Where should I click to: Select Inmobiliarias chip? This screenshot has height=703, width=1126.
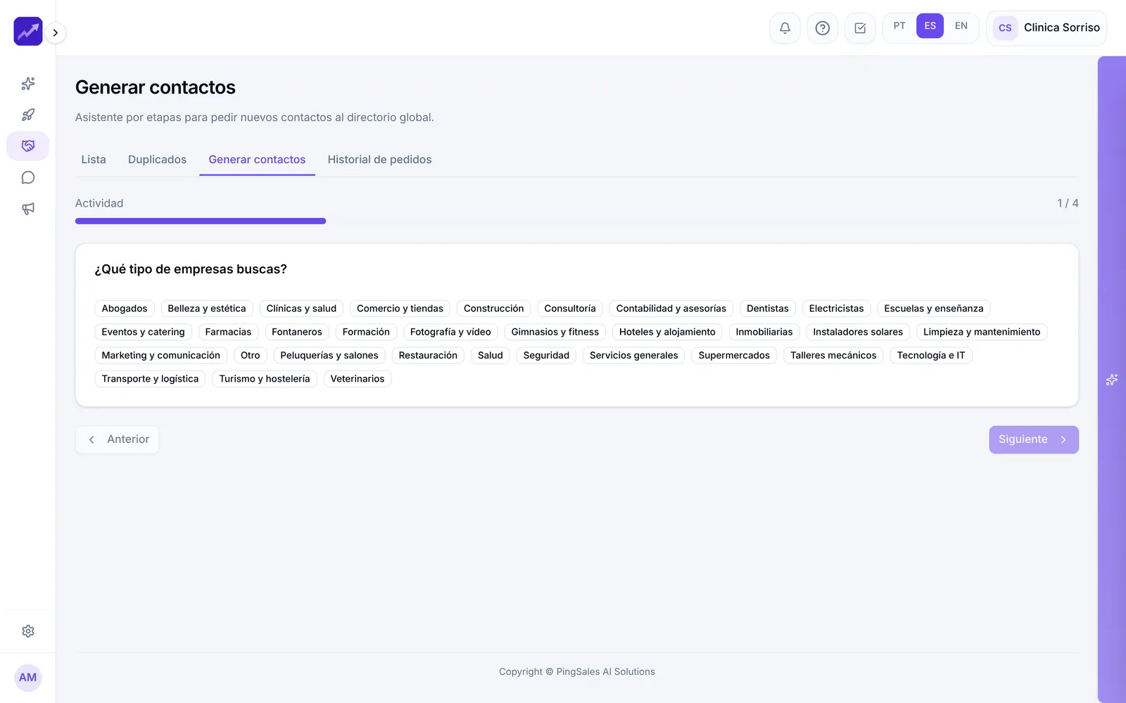[764, 332]
